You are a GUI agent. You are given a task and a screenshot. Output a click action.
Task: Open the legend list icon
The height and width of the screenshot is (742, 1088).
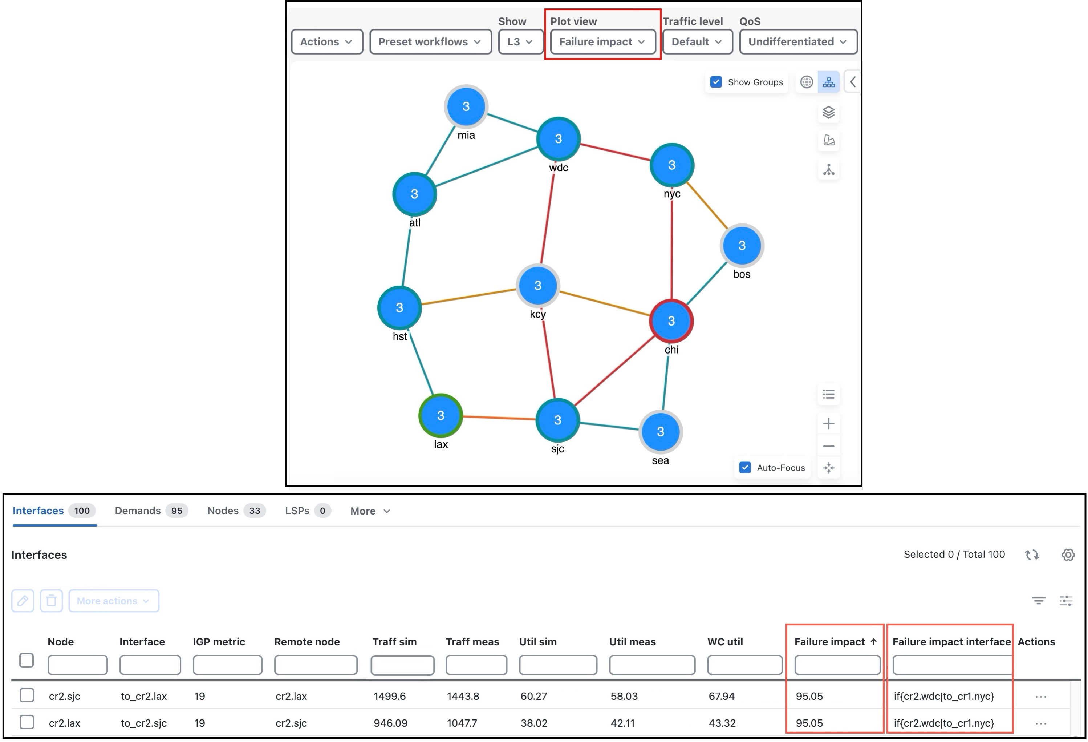828,394
